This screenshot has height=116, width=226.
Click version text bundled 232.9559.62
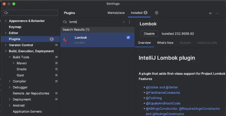tap(178, 34)
